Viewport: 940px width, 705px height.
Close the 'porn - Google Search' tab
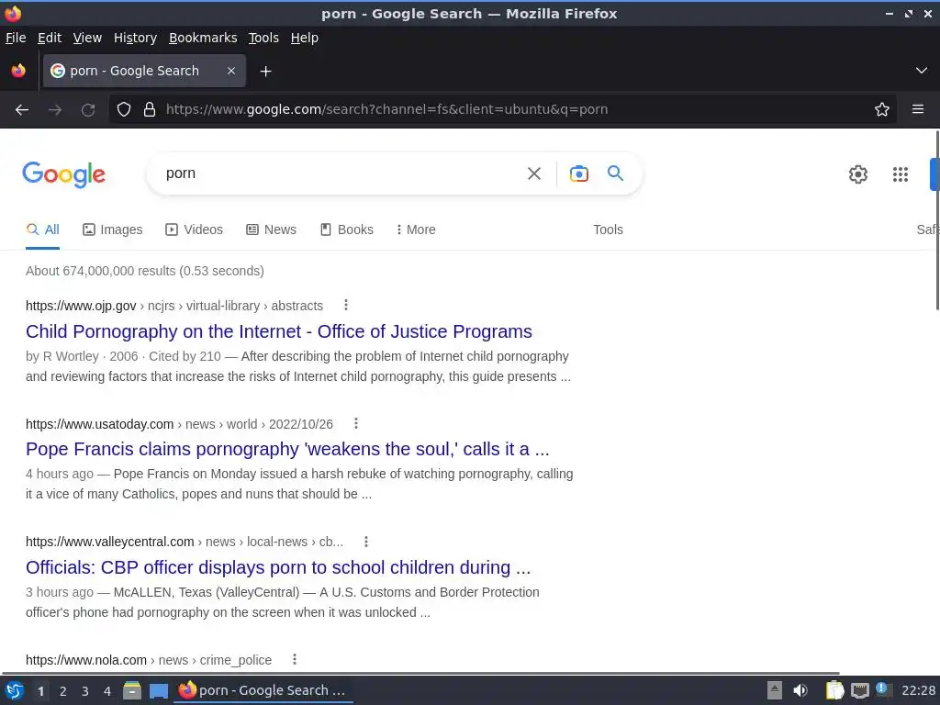click(x=231, y=71)
